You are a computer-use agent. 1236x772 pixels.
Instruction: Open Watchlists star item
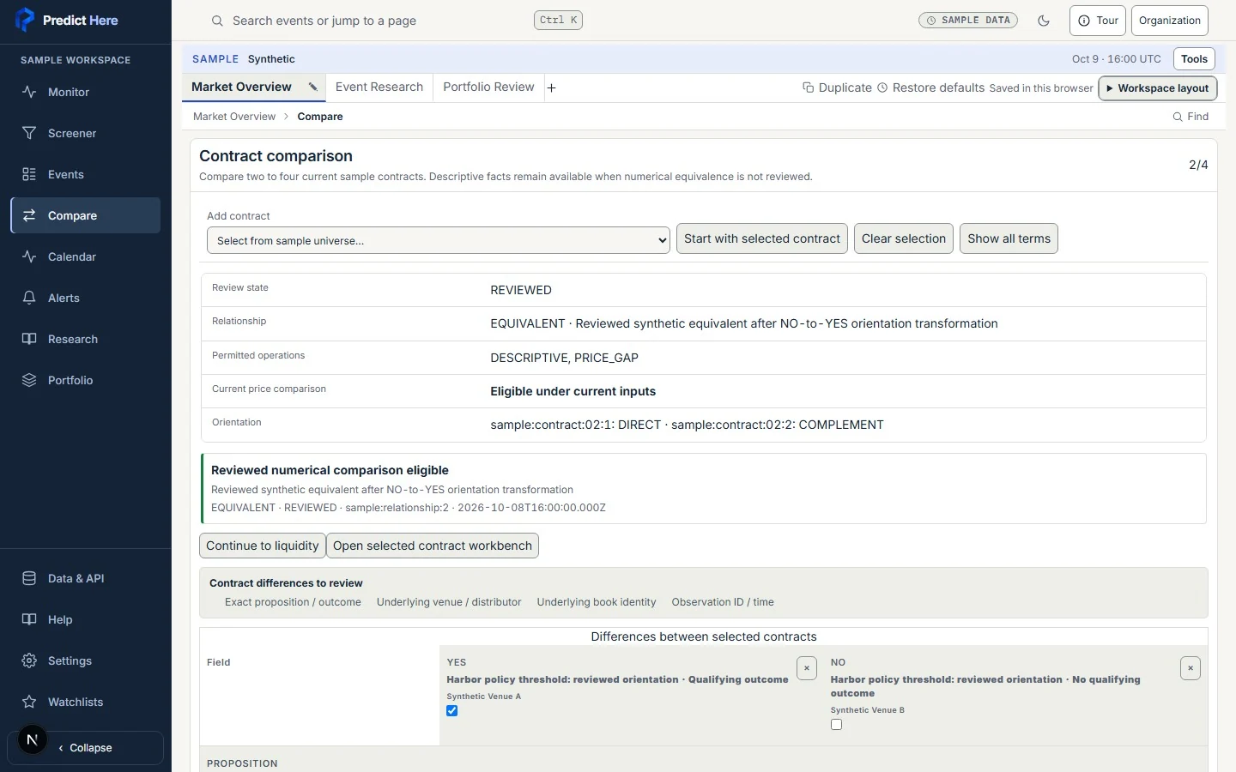click(x=85, y=702)
